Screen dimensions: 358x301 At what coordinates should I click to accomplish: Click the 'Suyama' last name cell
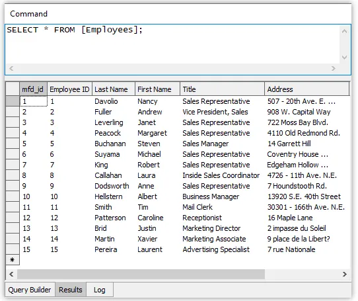pos(114,154)
